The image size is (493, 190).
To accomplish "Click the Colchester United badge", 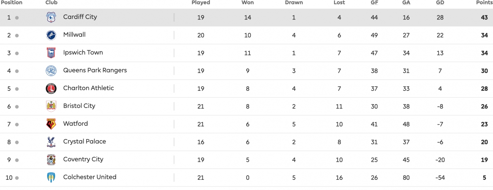I will coord(51,177).
